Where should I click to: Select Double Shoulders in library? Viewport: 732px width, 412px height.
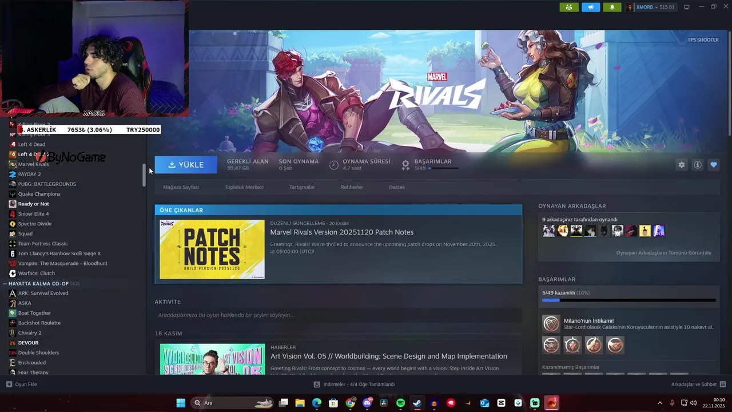(38, 353)
